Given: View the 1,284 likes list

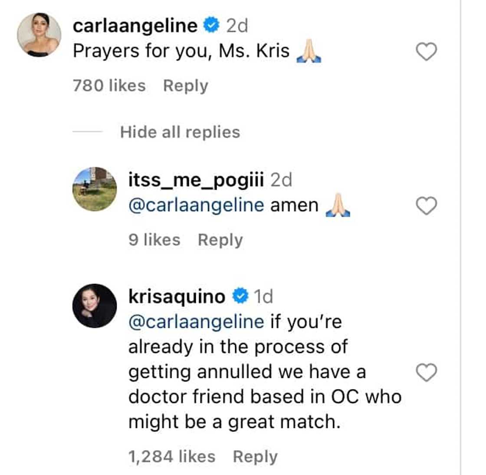Looking at the screenshot, I should (171, 456).
